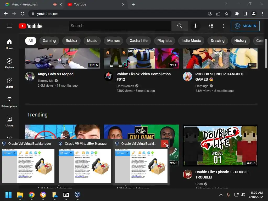The image size is (268, 201).
Task: Select the Gacha Life filter chip
Action: [x=138, y=41]
